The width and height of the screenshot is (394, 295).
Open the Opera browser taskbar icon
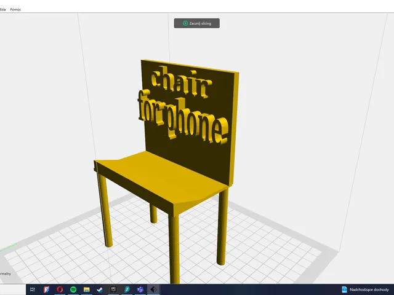[60, 289]
